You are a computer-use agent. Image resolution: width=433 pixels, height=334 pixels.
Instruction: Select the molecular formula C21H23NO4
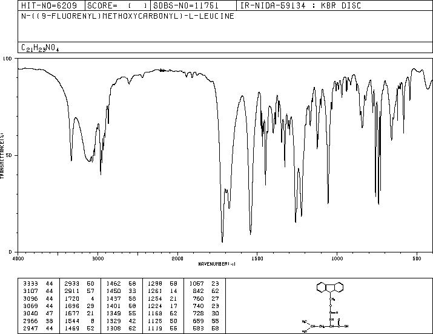point(40,48)
